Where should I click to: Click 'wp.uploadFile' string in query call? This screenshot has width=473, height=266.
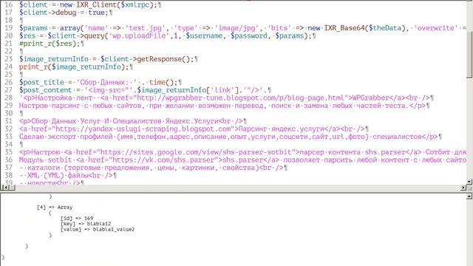click(139, 36)
